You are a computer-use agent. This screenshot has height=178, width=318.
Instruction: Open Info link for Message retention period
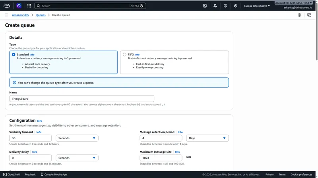coord(180,132)
